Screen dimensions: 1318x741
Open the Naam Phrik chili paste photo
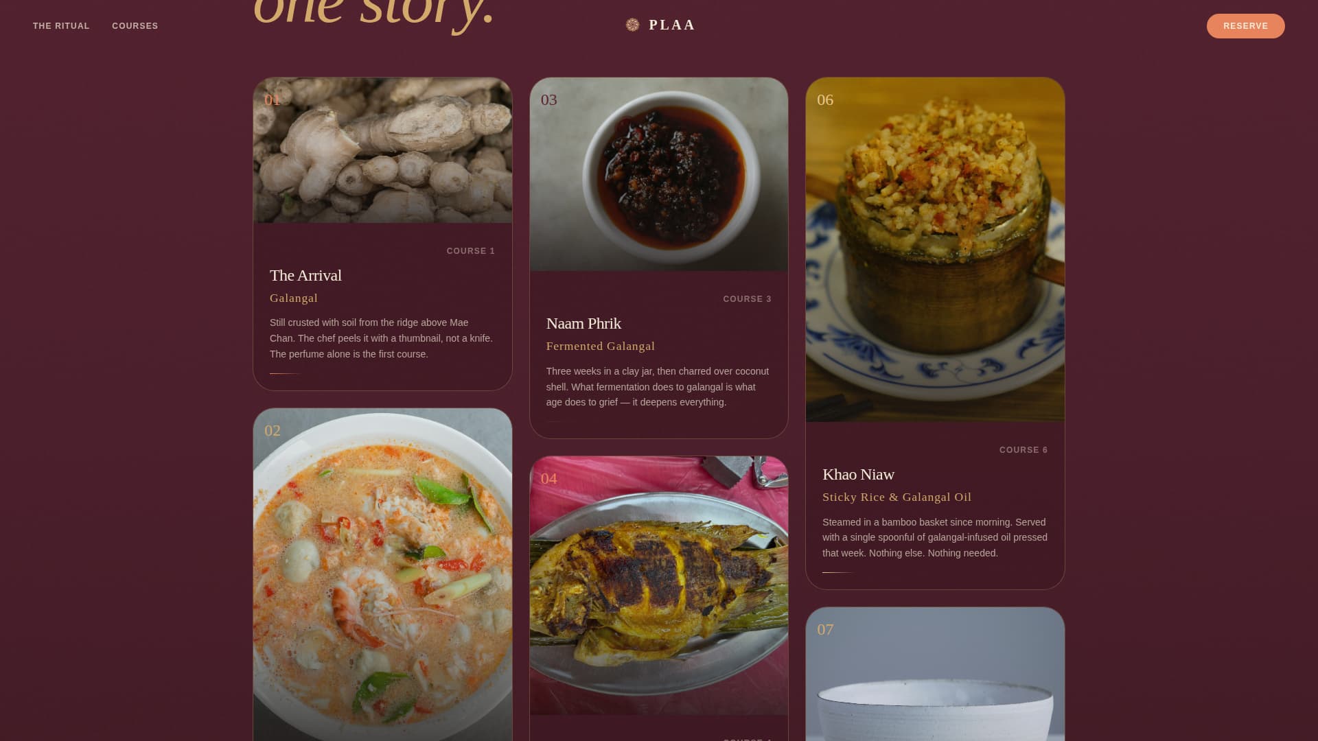coord(659,174)
